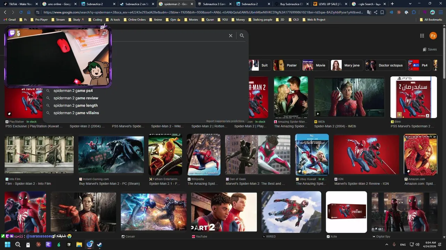446x250 pixels.
Task: Clear the Google search box with the X
Action: (230, 35)
